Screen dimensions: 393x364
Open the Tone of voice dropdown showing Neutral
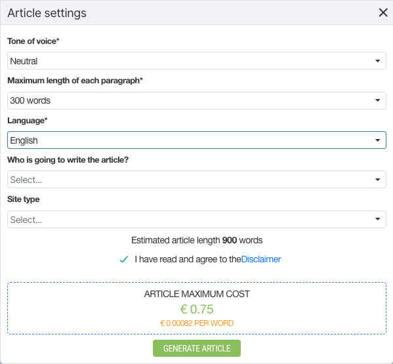197,61
